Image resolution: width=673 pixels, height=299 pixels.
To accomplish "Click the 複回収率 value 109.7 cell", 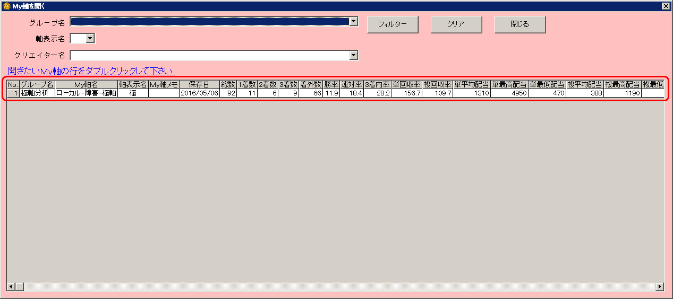I will pos(437,93).
